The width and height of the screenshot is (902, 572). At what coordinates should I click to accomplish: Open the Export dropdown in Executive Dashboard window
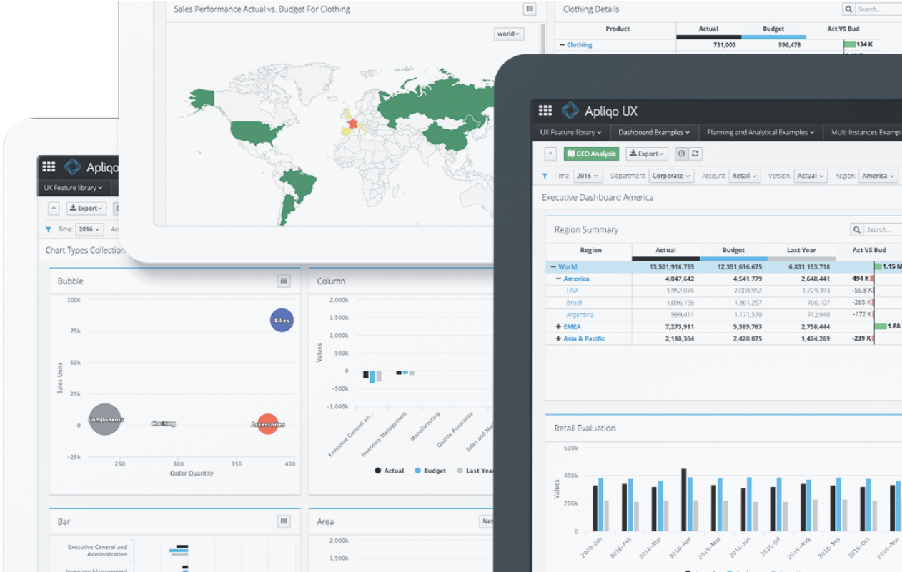pyautogui.click(x=647, y=154)
